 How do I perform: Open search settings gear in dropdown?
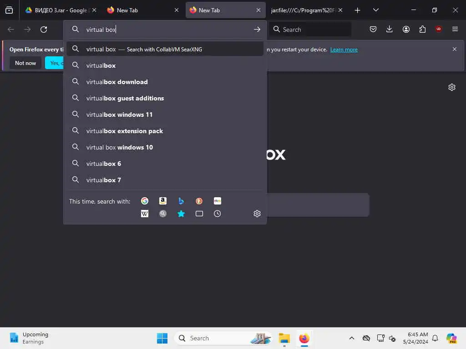tap(257, 214)
